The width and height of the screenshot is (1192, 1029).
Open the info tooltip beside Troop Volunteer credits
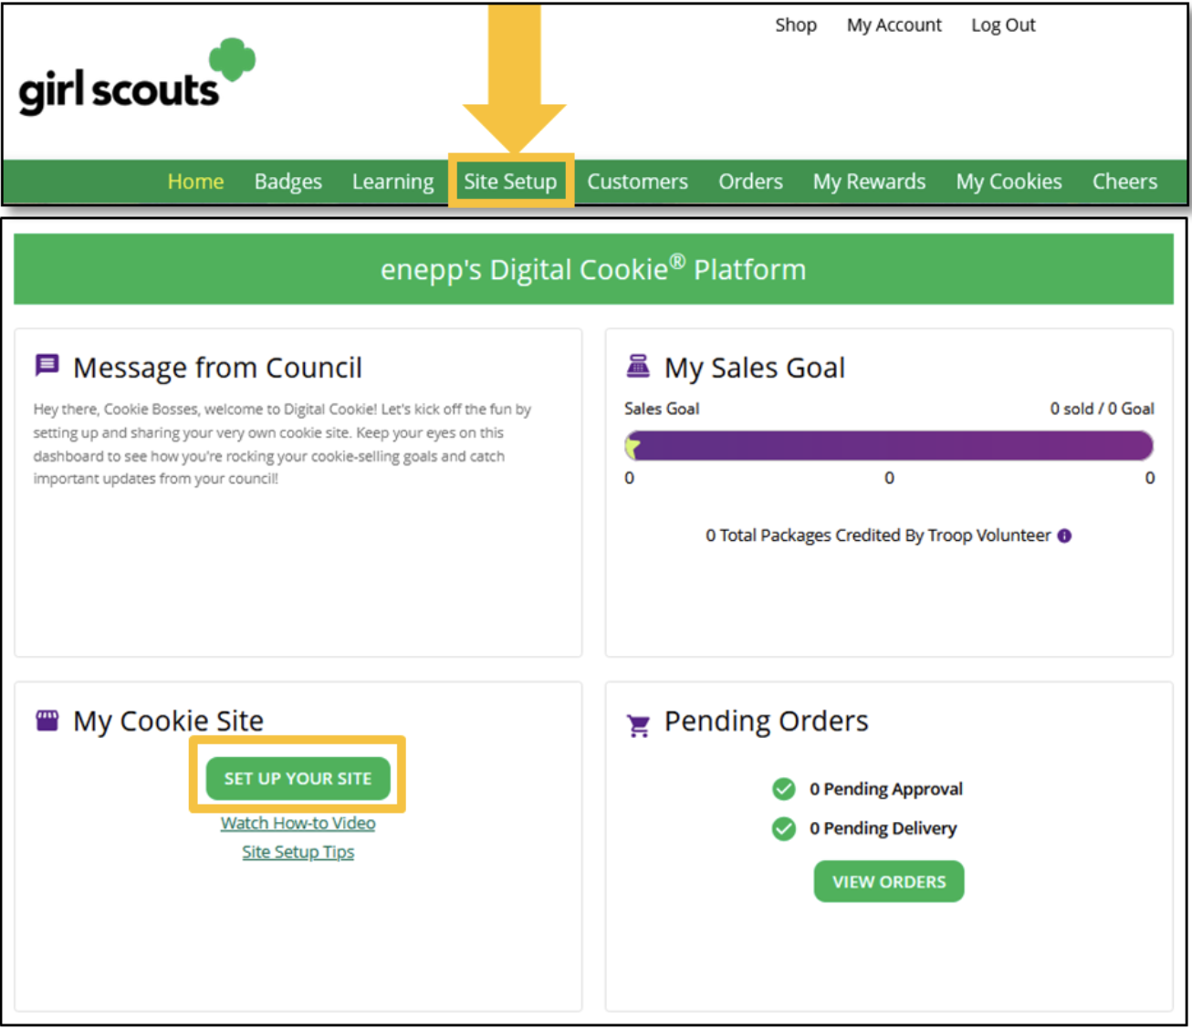[x=1064, y=535]
